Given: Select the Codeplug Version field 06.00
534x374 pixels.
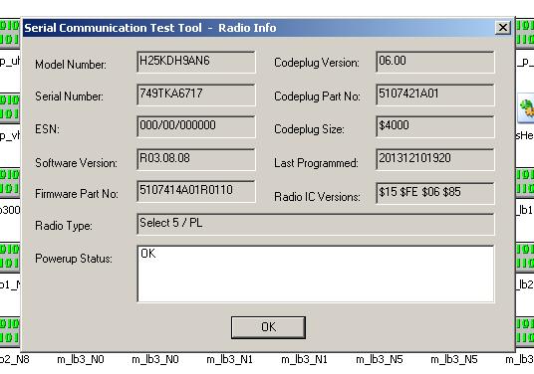Looking at the screenshot, I should pyautogui.click(x=435, y=62).
